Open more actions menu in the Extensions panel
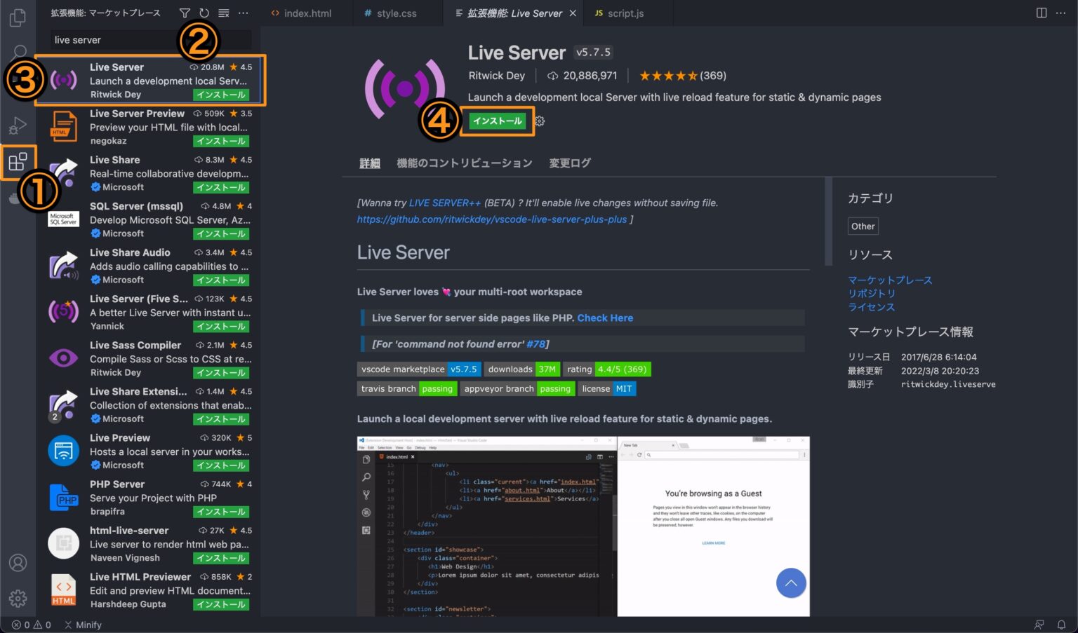Image resolution: width=1078 pixels, height=633 pixels. click(243, 13)
